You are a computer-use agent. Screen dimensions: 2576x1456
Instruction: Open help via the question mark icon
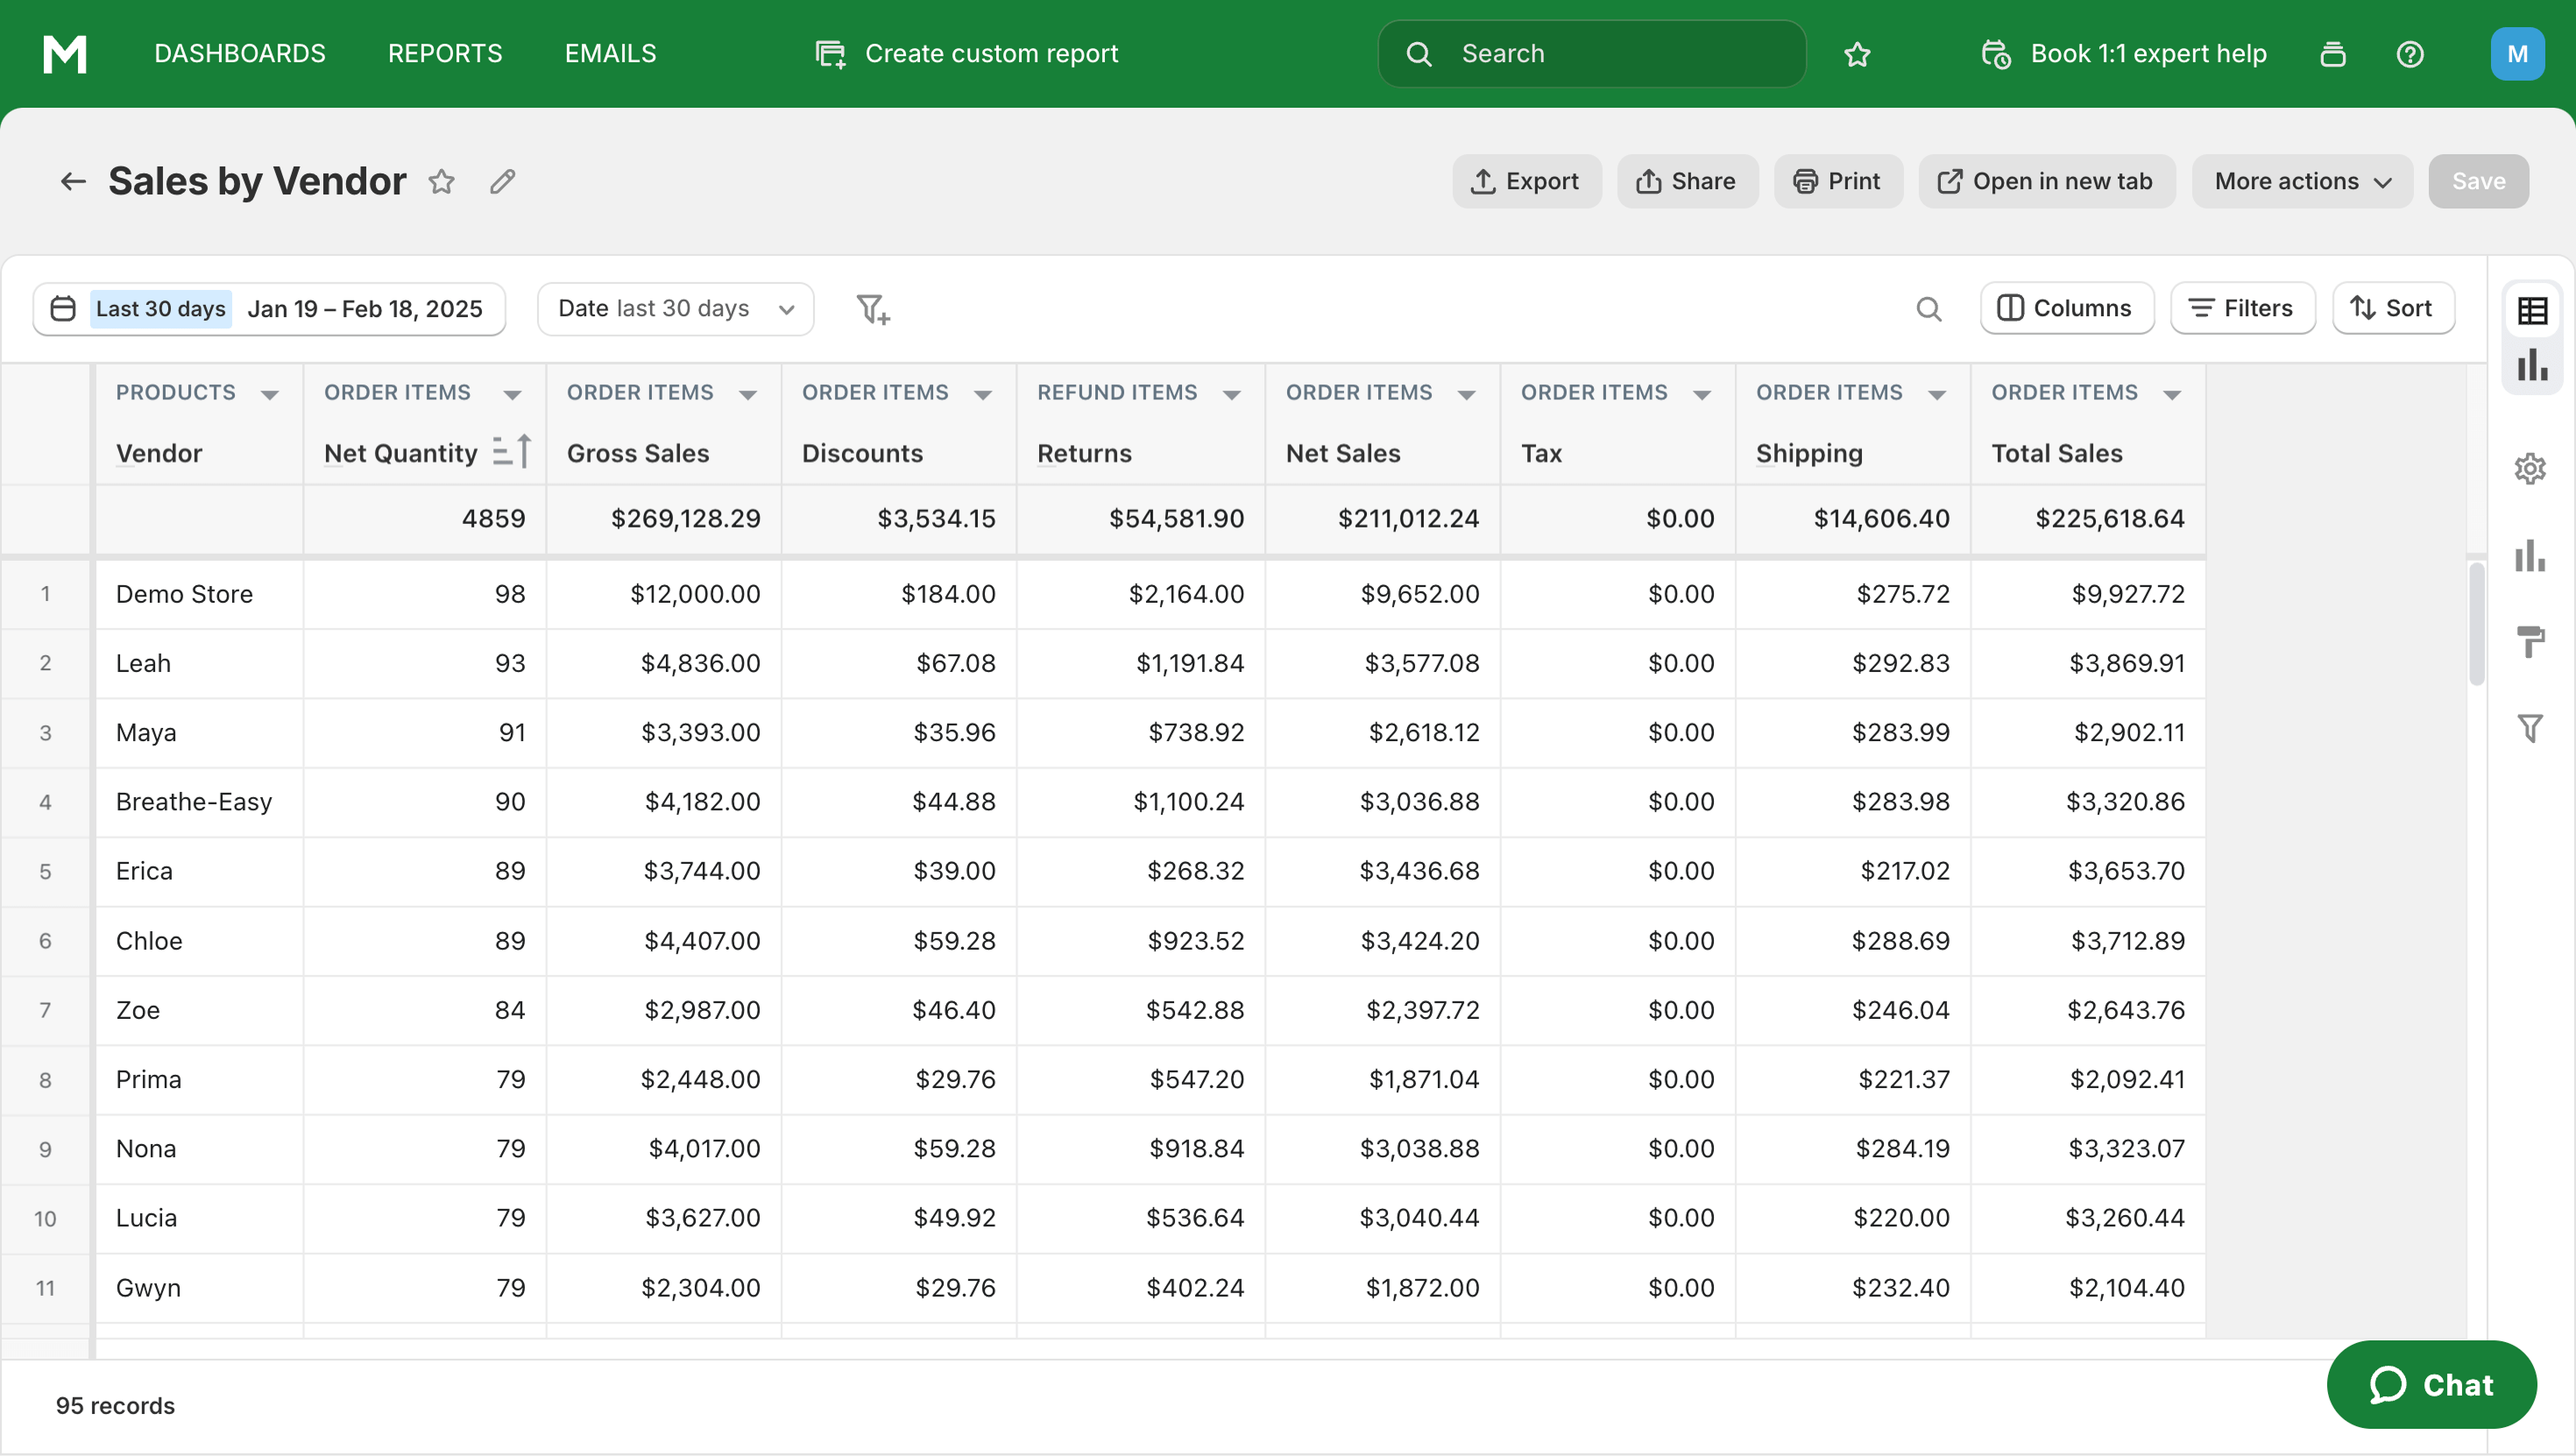tap(2411, 54)
